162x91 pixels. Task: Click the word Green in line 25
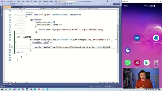[106, 47]
